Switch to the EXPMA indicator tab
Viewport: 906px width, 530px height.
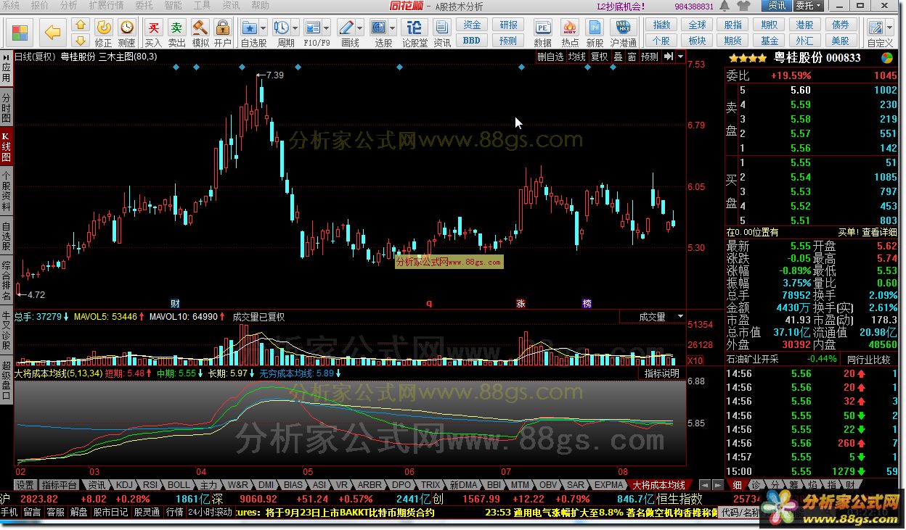tap(609, 485)
